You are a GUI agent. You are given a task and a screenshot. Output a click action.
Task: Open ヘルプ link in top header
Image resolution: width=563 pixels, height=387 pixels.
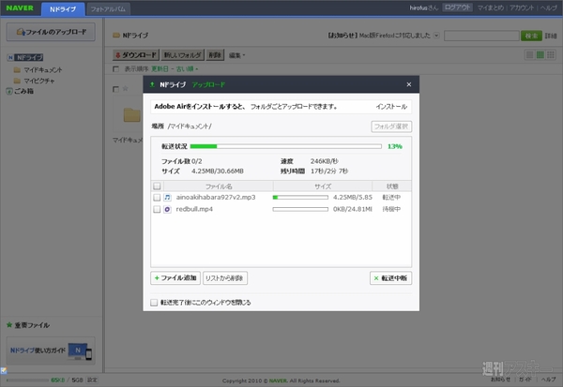click(x=548, y=7)
